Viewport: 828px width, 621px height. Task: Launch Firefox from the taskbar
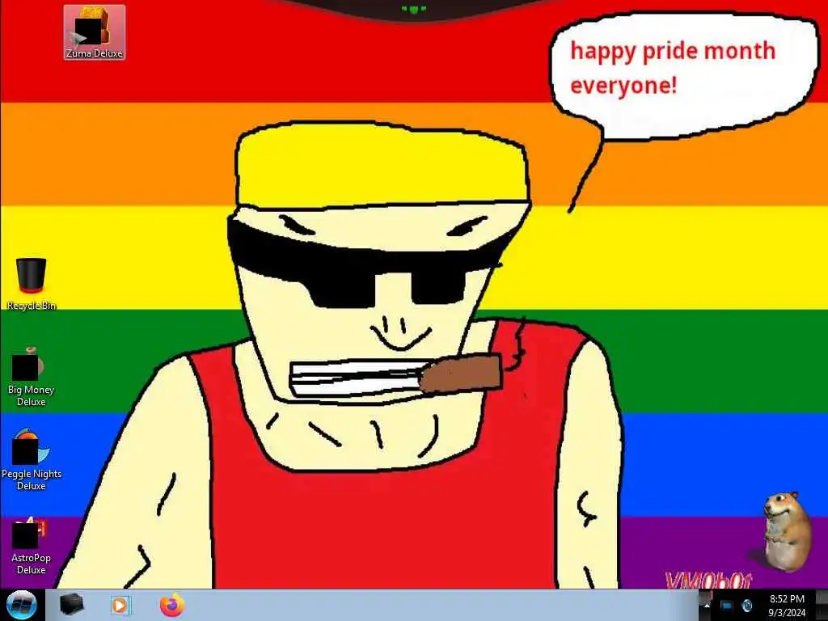click(x=172, y=605)
